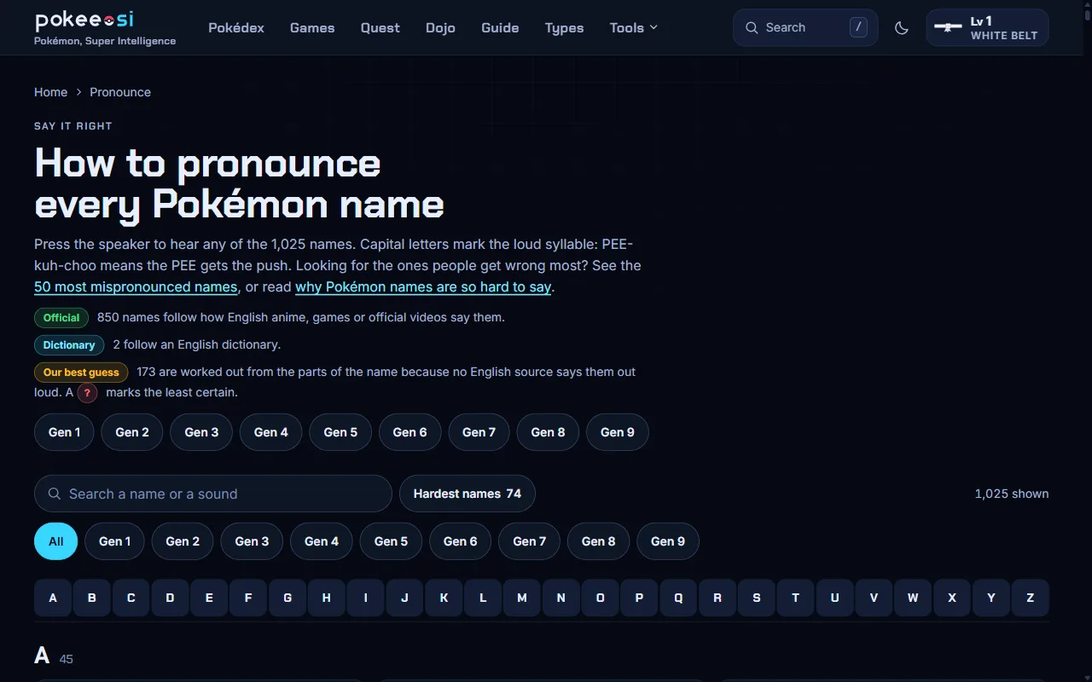Click the magnifier icon in the header Search box
Viewport: 1092px width, 682px height.
[752, 28]
